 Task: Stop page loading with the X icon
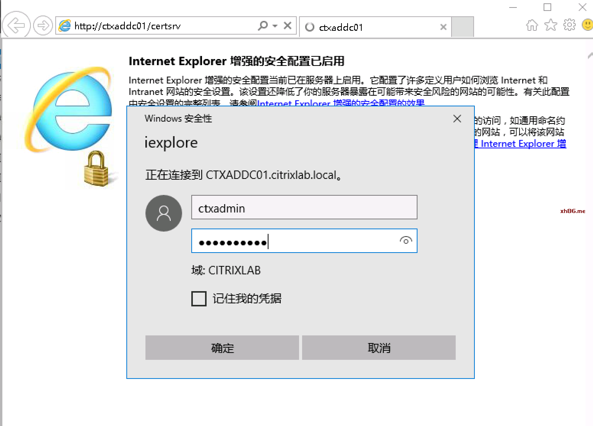288,26
